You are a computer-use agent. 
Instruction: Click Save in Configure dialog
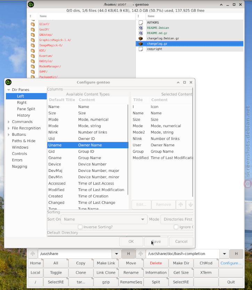[x=156, y=241]
